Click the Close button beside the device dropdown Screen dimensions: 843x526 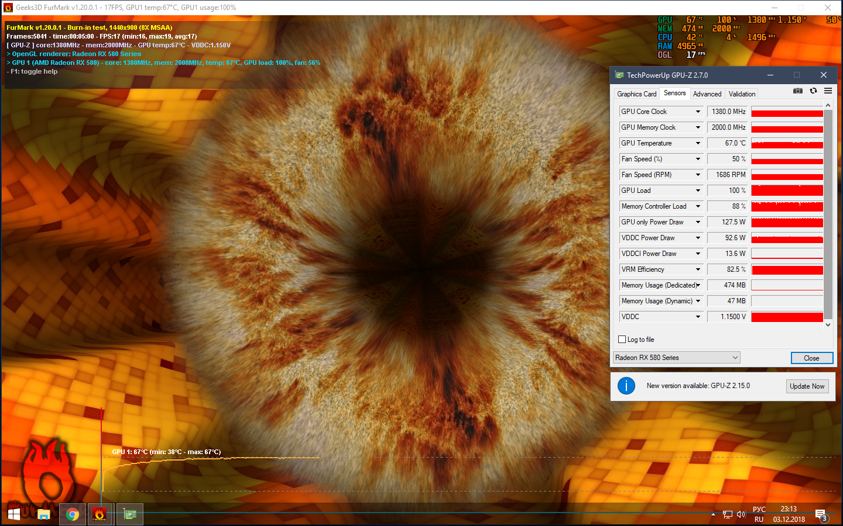click(811, 358)
